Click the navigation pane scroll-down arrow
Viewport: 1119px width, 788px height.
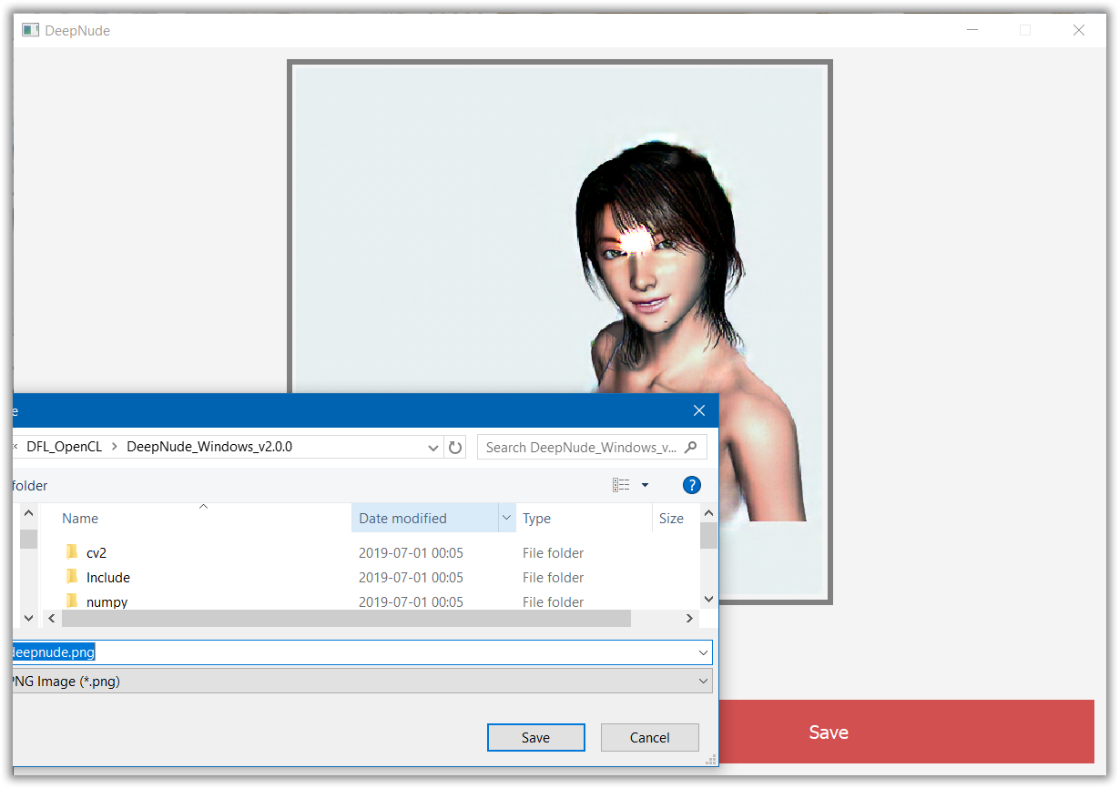pyautogui.click(x=28, y=618)
